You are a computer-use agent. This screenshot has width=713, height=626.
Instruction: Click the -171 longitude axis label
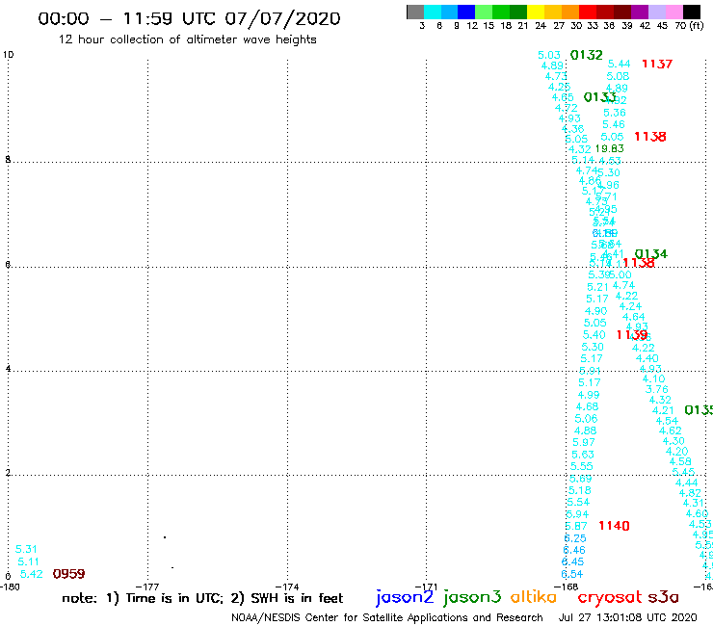pyautogui.click(x=426, y=587)
